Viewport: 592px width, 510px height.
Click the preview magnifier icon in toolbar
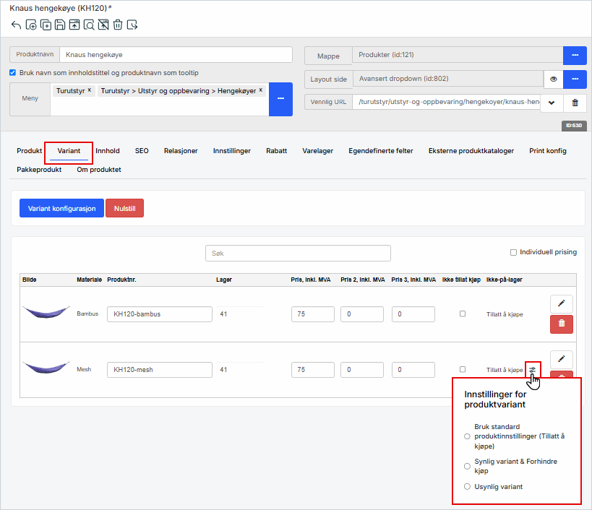tap(89, 25)
